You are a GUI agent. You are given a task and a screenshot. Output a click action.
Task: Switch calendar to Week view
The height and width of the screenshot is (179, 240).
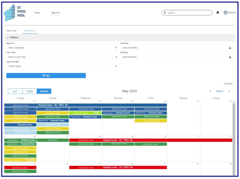tap(30, 91)
